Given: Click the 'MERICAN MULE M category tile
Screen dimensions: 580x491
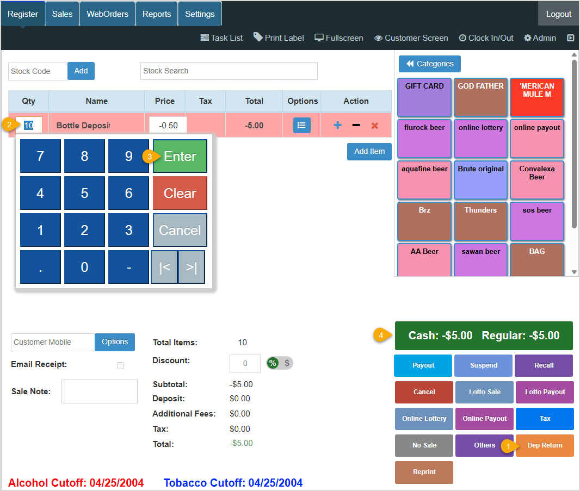Looking at the screenshot, I should [x=537, y=97].
